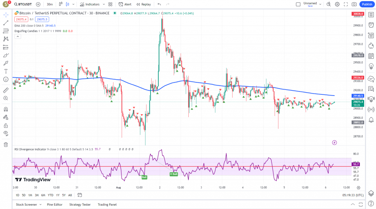Open the ideas lightbulb icon
376x209 pixels.
coord(371,66)
